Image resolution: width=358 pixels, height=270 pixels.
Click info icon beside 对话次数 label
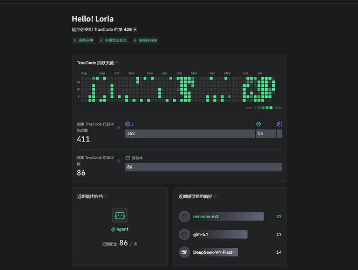click(118, 161)
